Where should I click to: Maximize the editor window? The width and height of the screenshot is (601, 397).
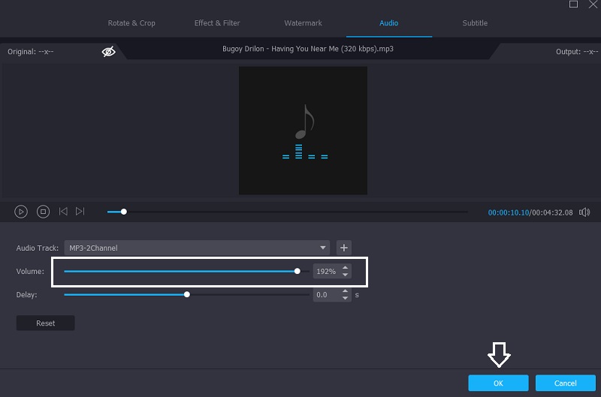click(x=573, y=5)
